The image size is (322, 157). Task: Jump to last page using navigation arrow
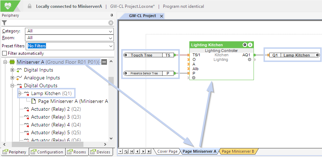(149, 152)
